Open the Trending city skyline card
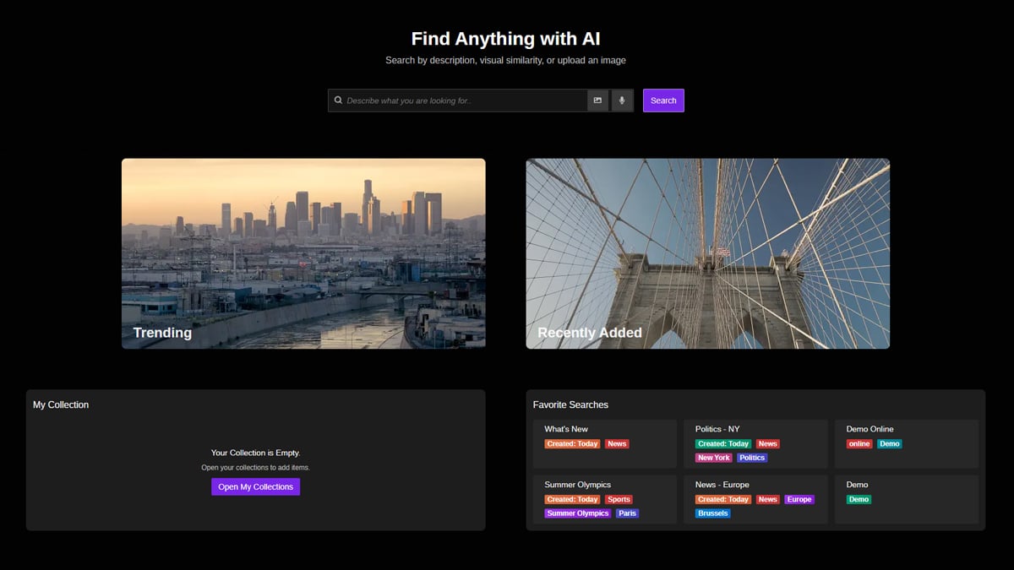This screenshot has height=570, width=1014. point(303,253)
